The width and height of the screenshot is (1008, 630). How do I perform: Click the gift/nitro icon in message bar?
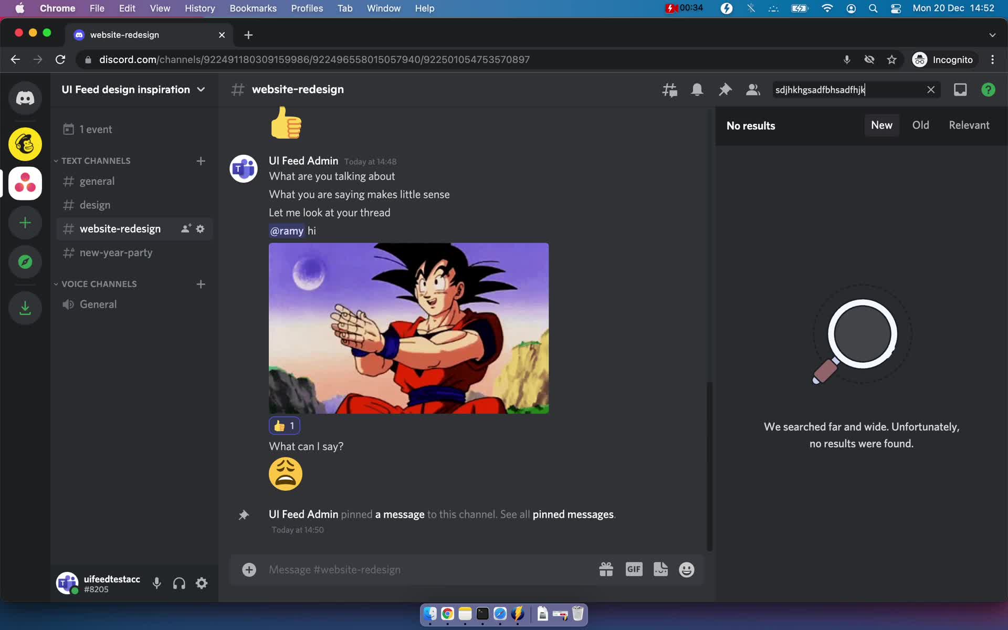click(x=607, y=569)
